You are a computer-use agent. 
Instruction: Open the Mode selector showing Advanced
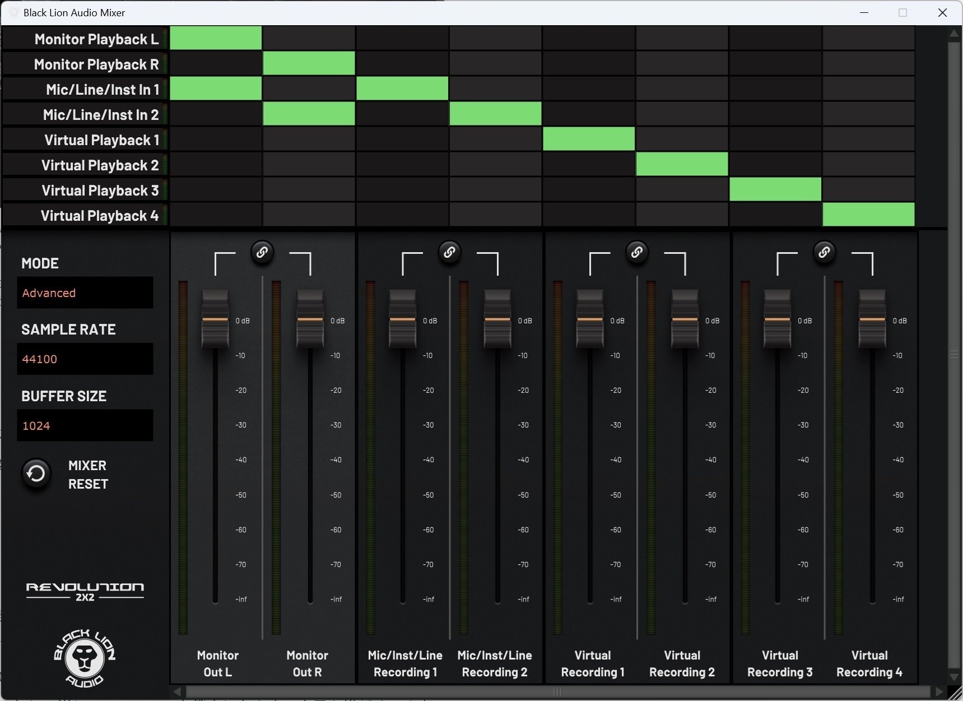tap(85, 293)
